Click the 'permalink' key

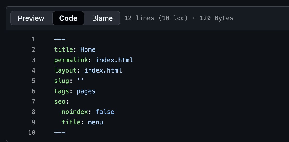tap(71, 60)
